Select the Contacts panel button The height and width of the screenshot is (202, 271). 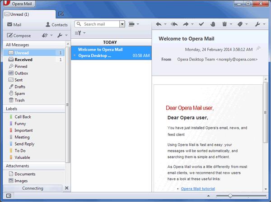[56, 25]
